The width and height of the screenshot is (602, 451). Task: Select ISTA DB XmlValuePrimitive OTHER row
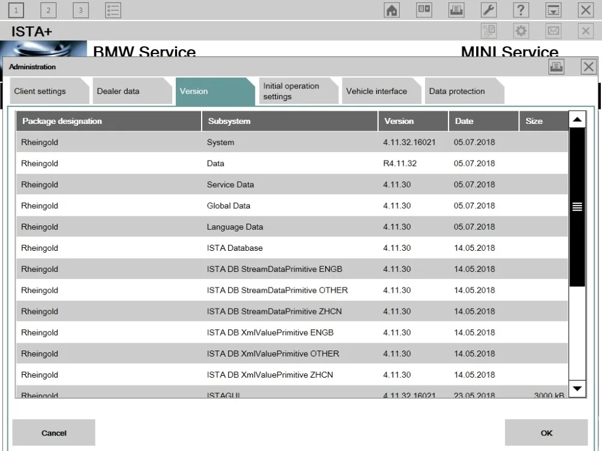pos(292,353)
